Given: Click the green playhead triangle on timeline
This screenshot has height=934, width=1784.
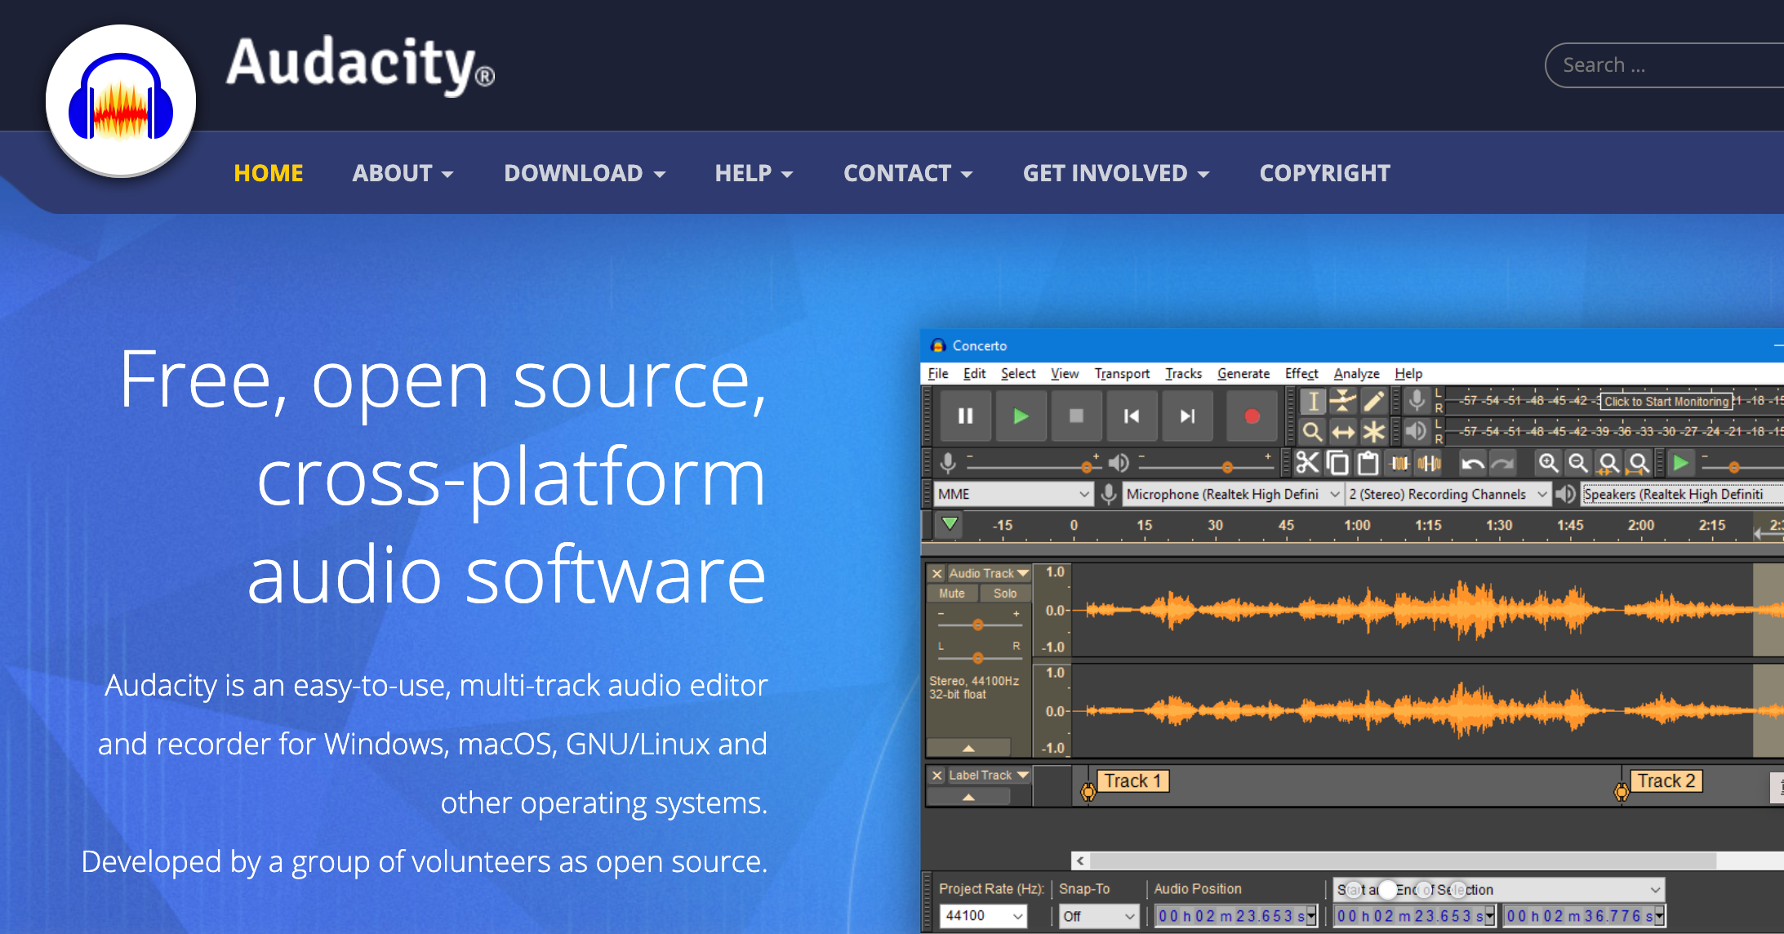Looking at the screenshot, I should pos(950,523).
